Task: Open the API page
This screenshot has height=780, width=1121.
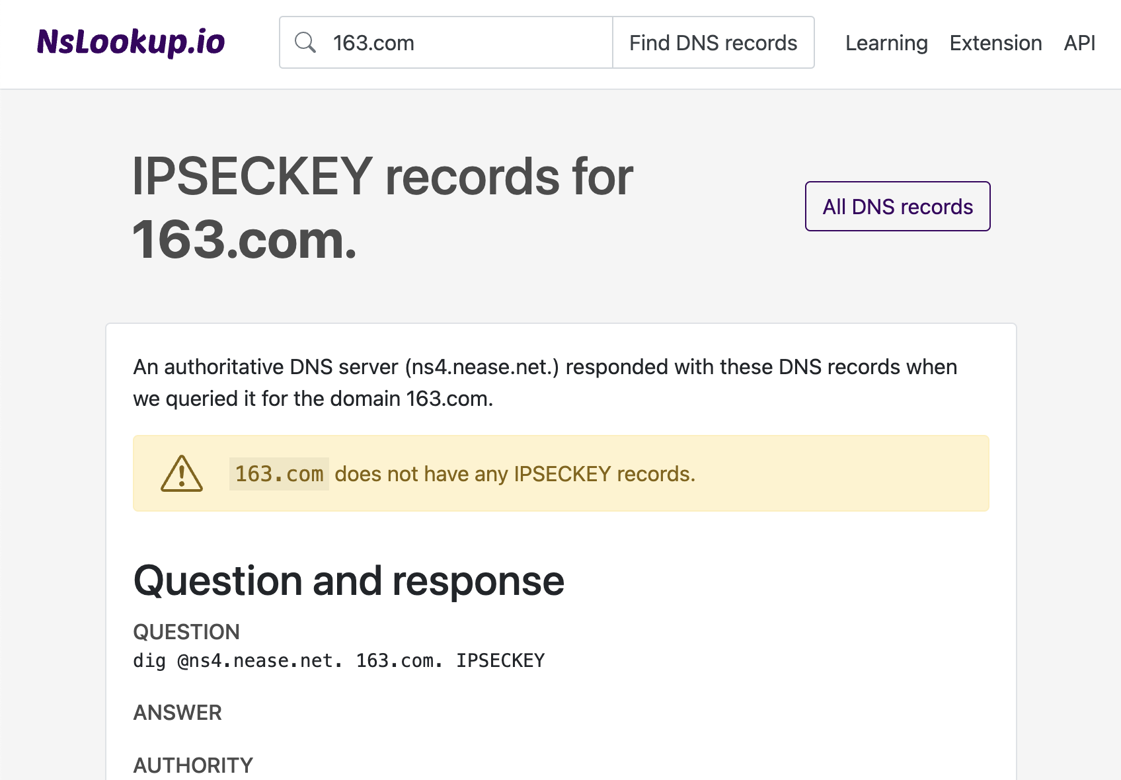Action: click(1079, 43)
